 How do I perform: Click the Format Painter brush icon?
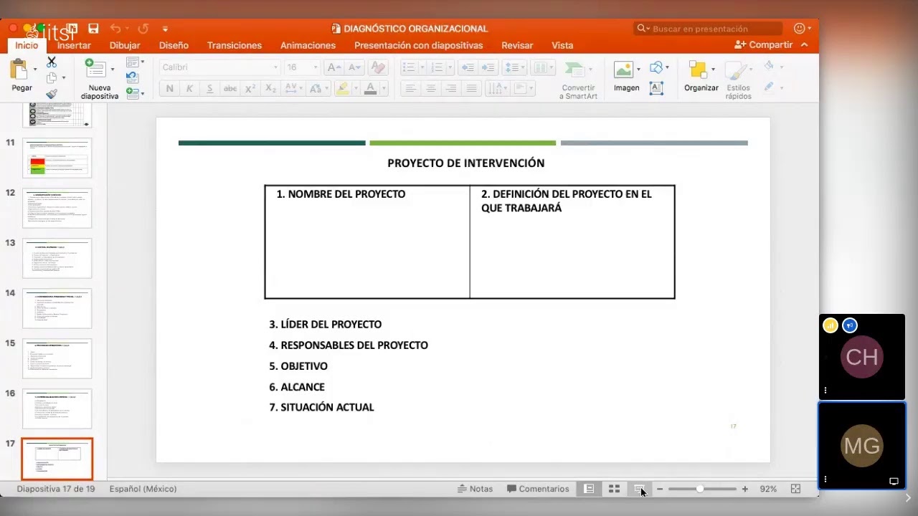click(x=52, y=94)
